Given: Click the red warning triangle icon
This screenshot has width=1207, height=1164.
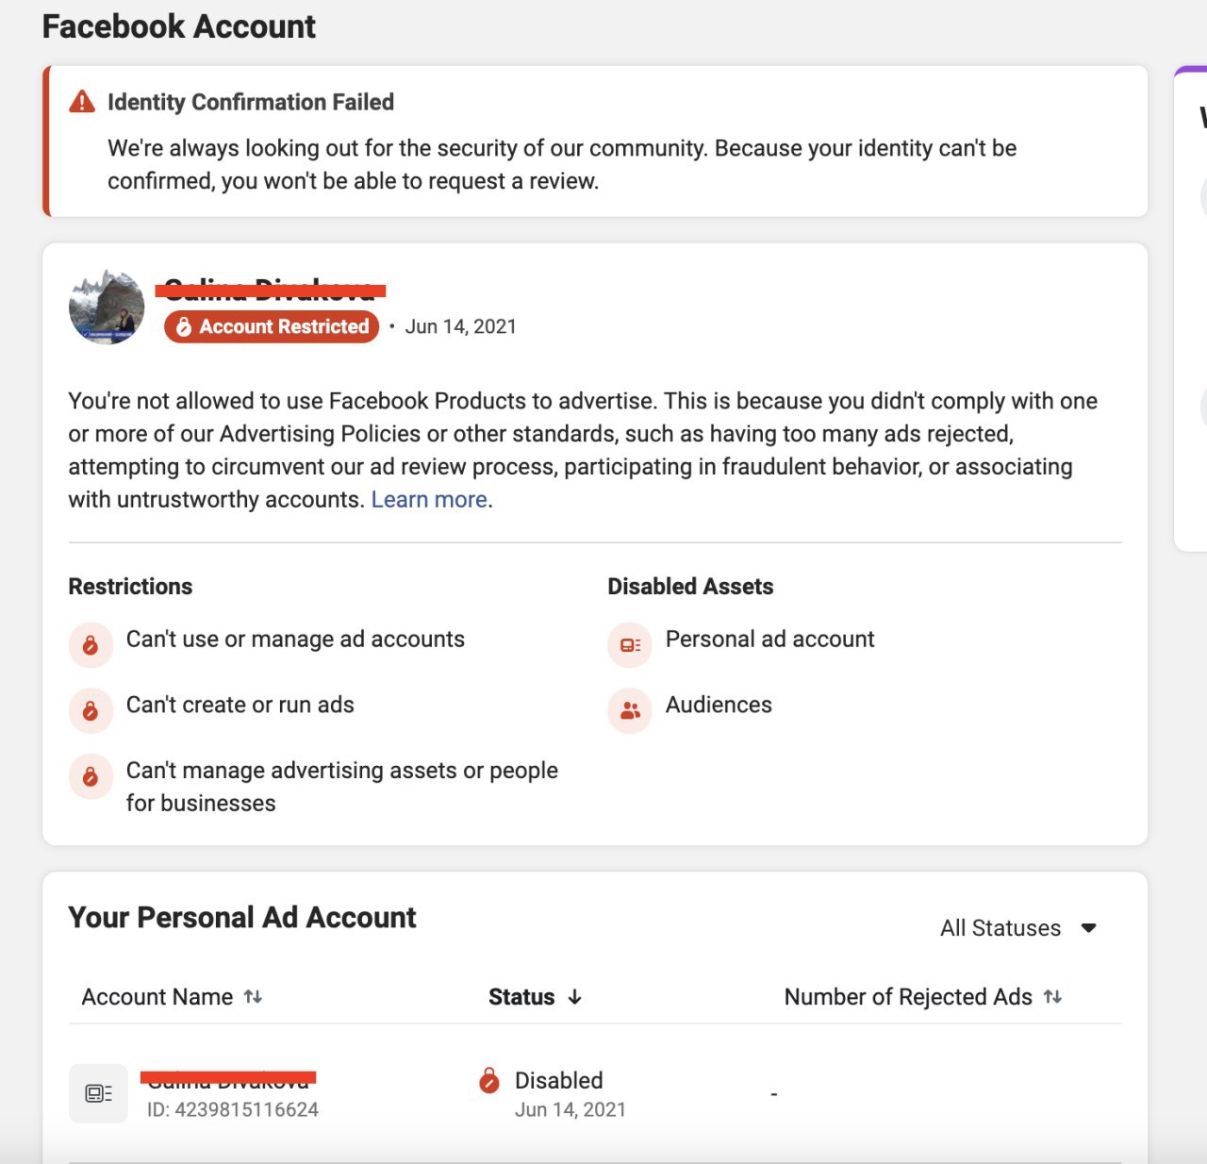Looking at the screenshot, I should click(x=82, y=102).
